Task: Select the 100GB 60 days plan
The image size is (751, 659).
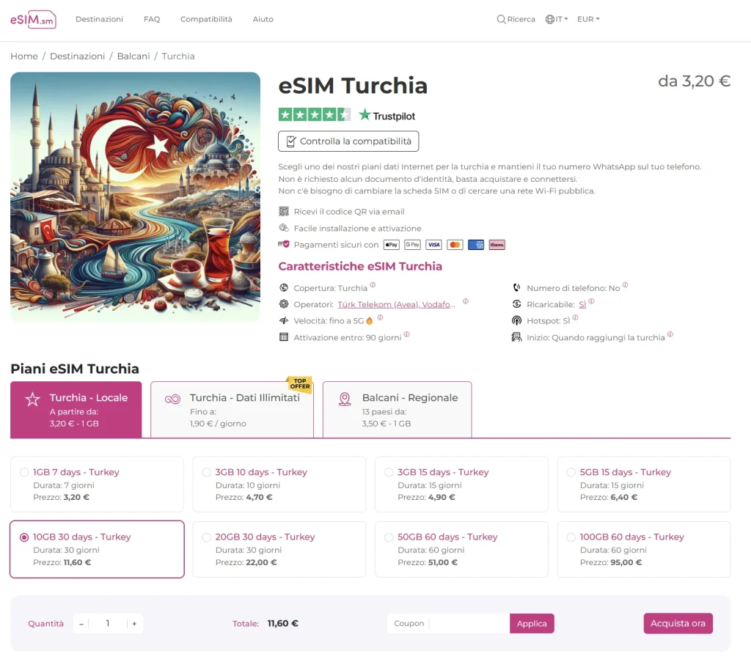Action: pos(644,549)
